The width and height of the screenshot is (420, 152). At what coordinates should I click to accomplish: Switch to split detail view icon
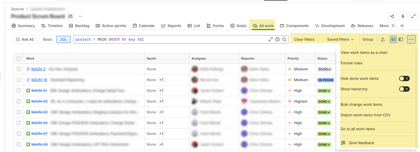point(401,39)
